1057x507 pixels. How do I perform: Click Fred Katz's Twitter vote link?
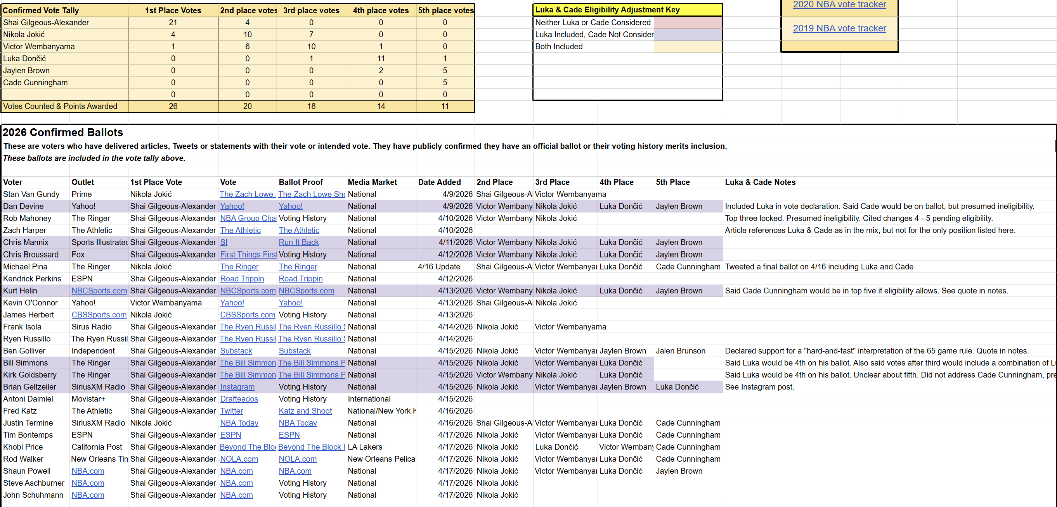click(x=231, y=411)
